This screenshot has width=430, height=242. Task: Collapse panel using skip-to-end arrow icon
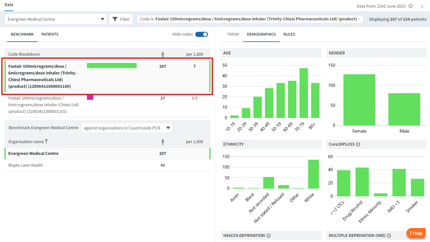pyautogui.click(x=422, y=6)
